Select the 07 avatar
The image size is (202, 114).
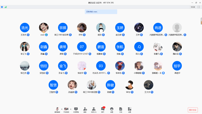point(82,47)
